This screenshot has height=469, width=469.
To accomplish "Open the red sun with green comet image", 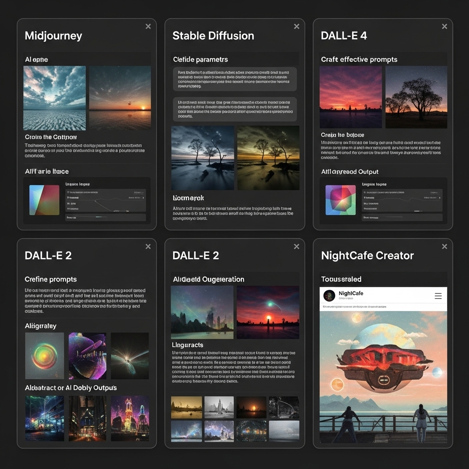I will pyautogui.click(x=268, y=312).
